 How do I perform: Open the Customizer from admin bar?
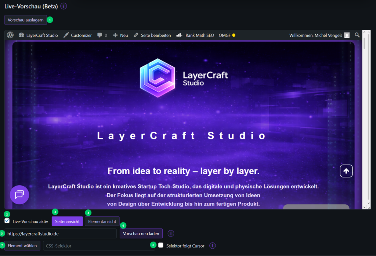point(77,35)
